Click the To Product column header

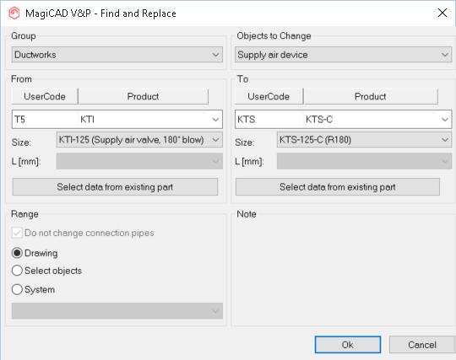370,96
